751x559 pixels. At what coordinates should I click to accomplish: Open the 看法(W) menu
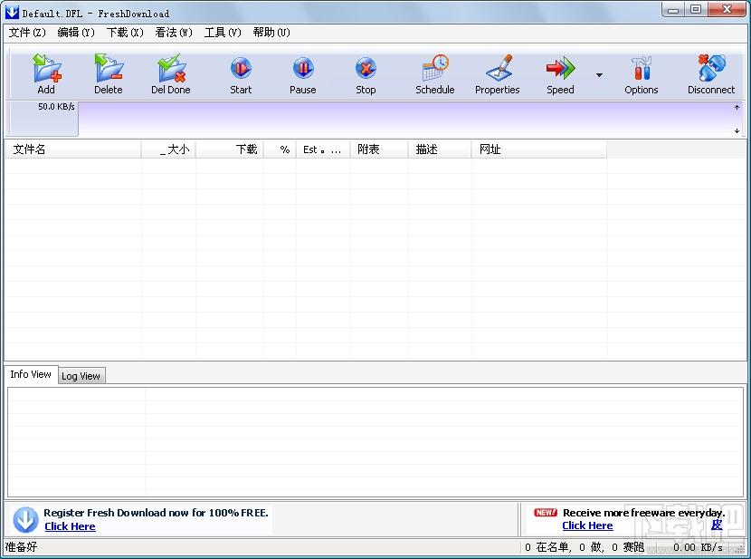tap(174, 33)
